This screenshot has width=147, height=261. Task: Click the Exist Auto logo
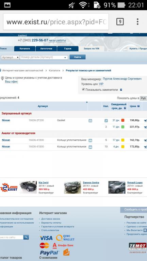(x=9, y=187)
